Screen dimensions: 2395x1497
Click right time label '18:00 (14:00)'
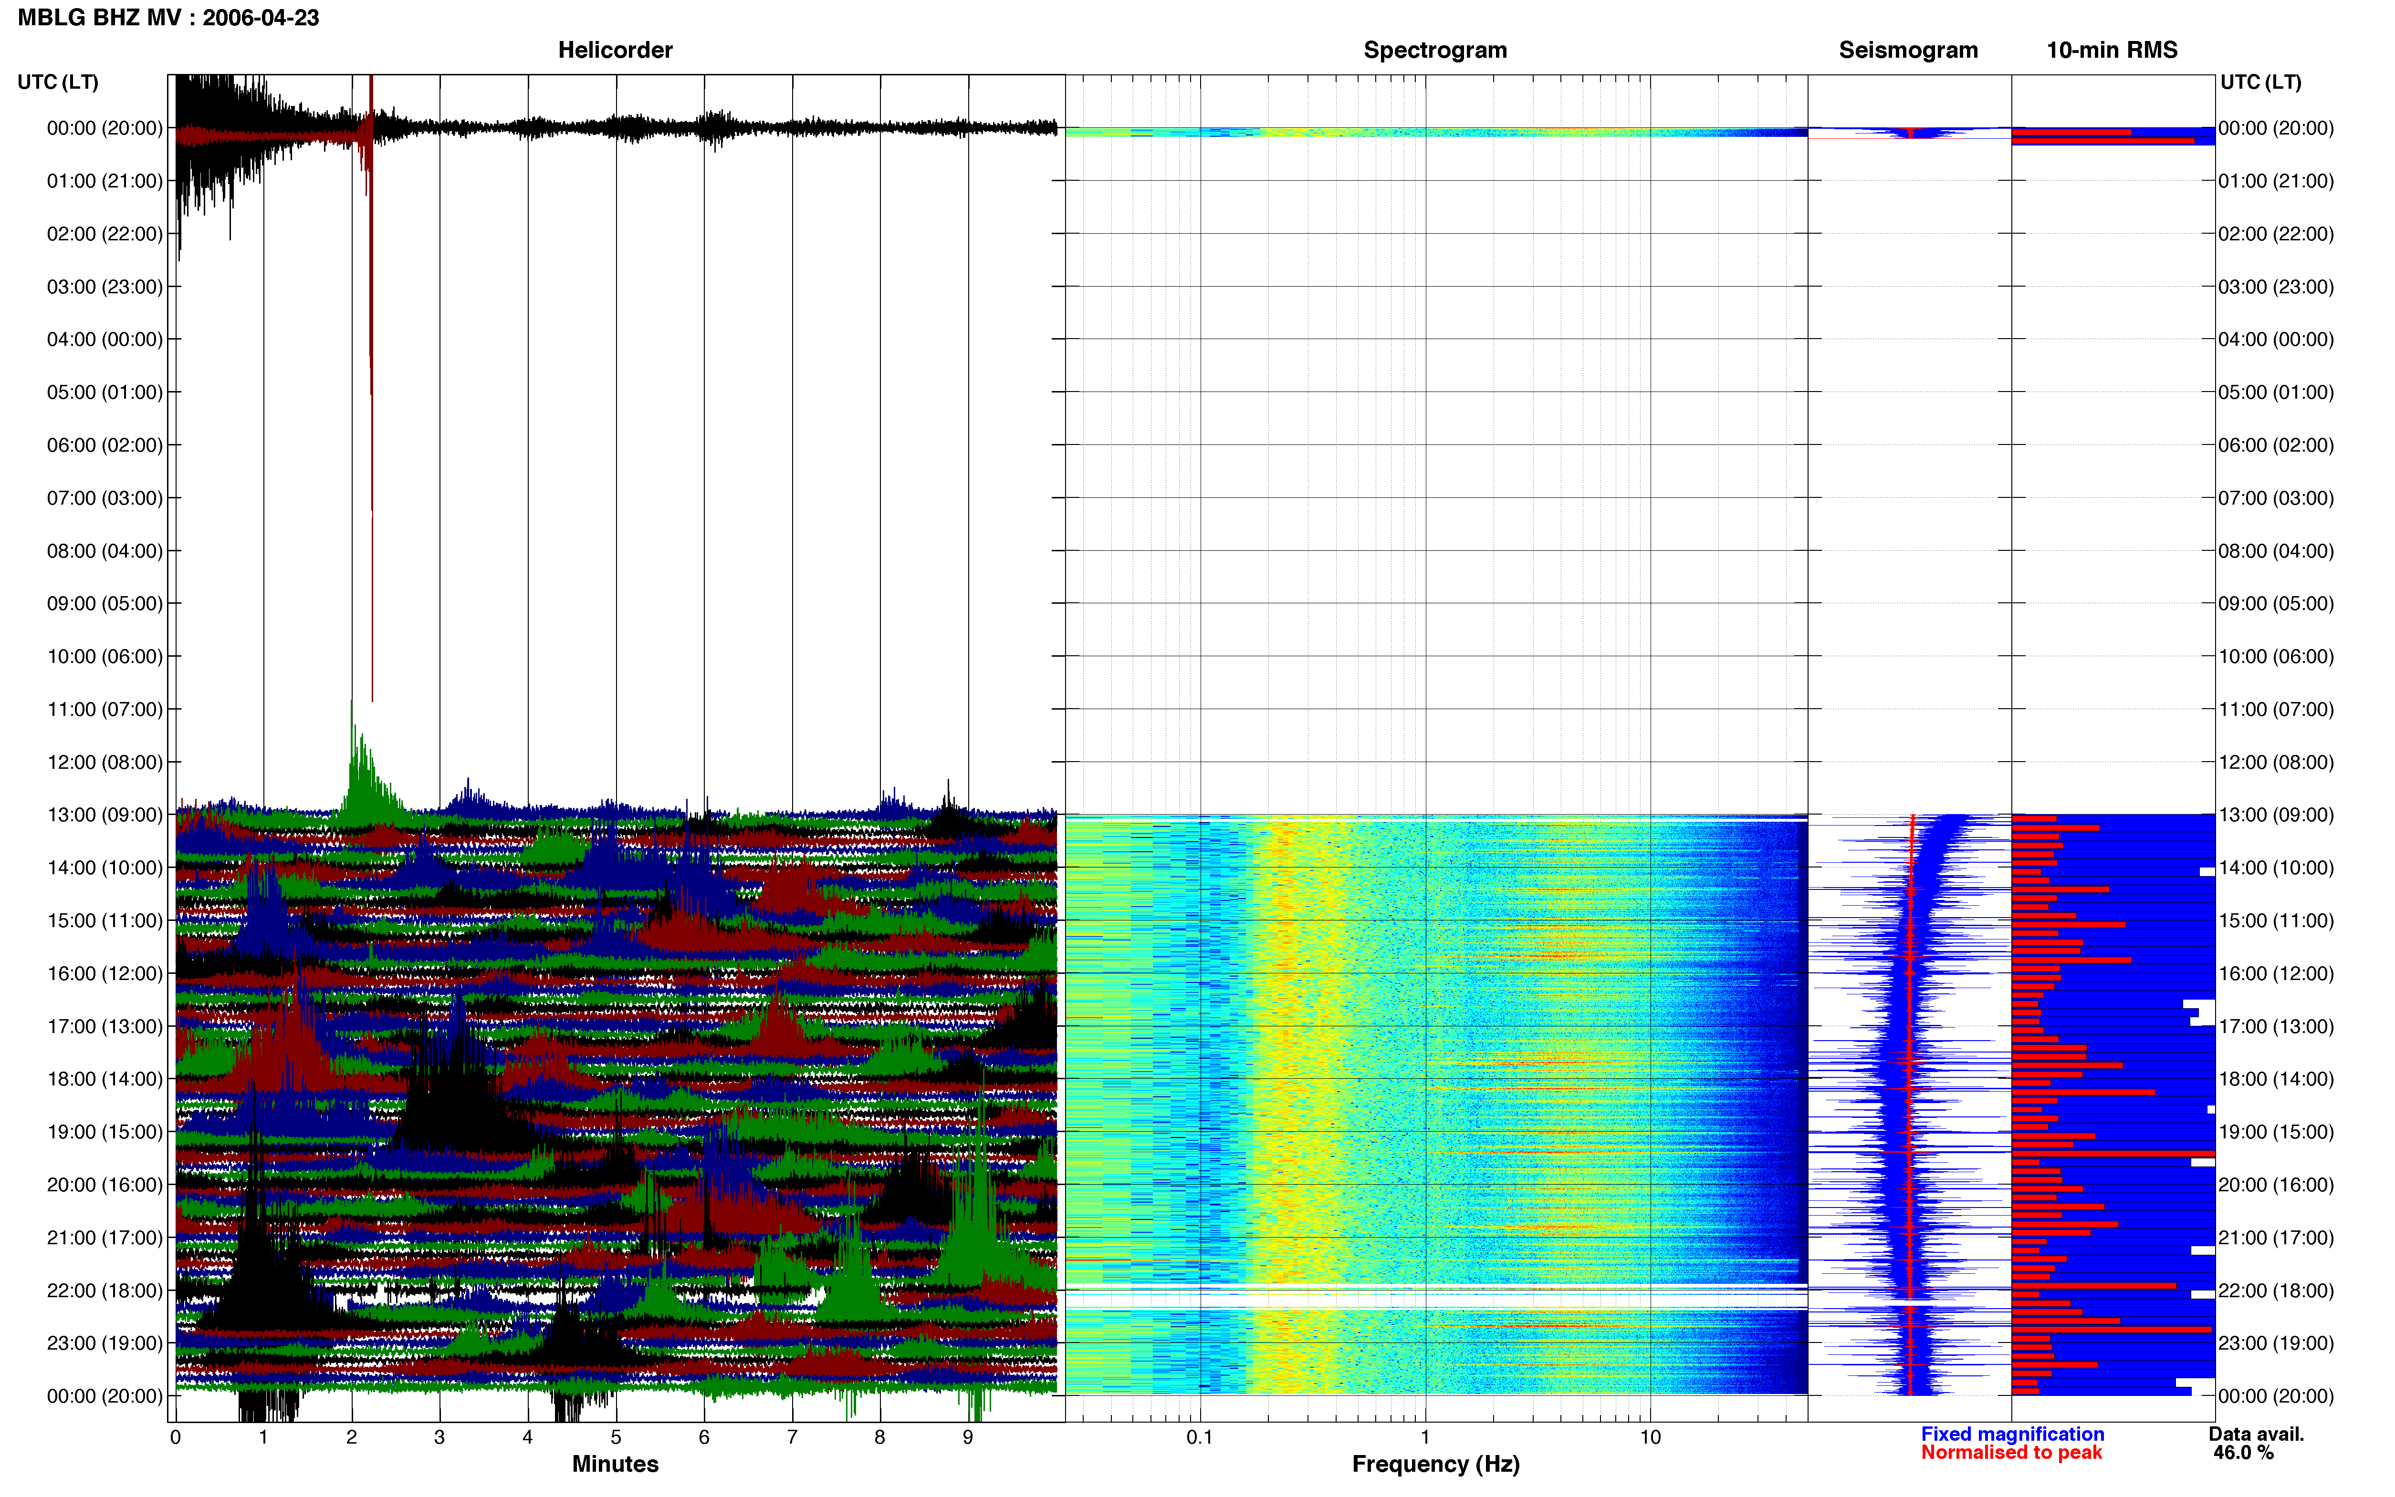tap(2276, 1079)
